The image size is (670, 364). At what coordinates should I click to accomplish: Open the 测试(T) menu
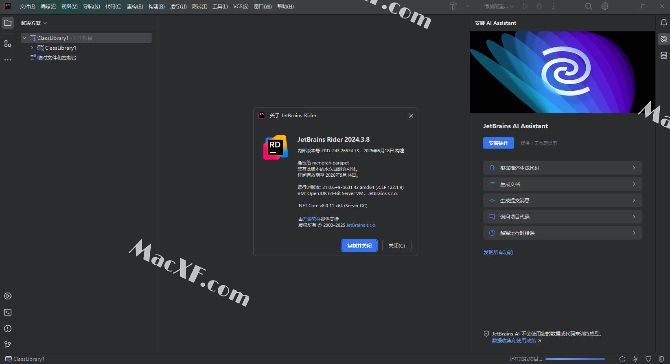tap(199, 7)
